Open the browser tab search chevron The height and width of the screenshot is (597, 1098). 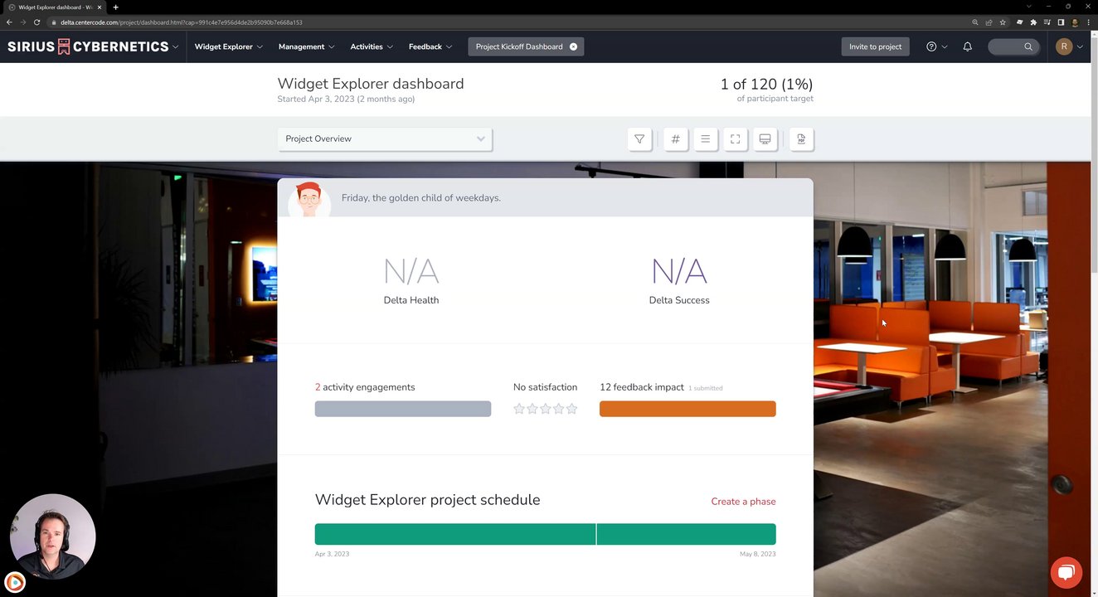1029,7
